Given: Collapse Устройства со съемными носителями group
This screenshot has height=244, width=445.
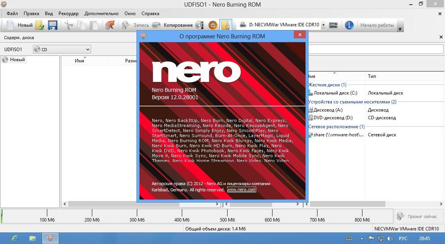Looking at the screenshot, I should [x=352, y=102].
